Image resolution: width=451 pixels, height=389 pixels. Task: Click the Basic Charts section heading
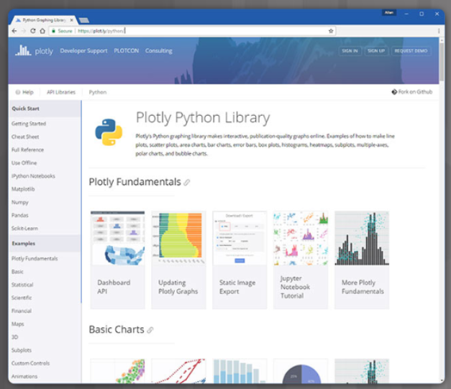point(117,329)
